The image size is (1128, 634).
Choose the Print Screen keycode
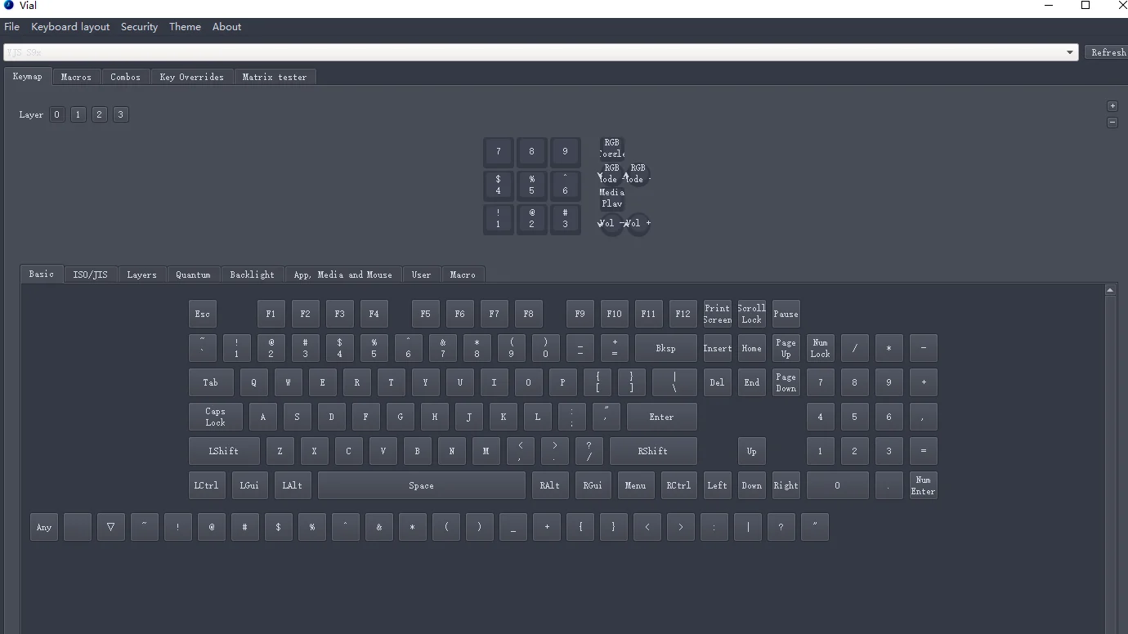click(717, 314)
